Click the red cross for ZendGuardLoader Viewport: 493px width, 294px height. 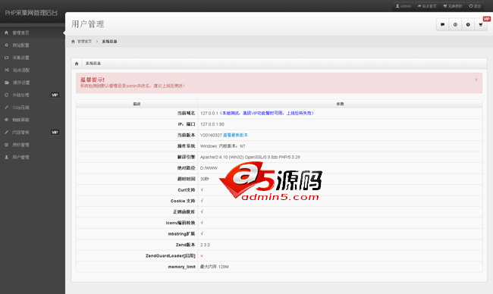click(x=202, y=255)
